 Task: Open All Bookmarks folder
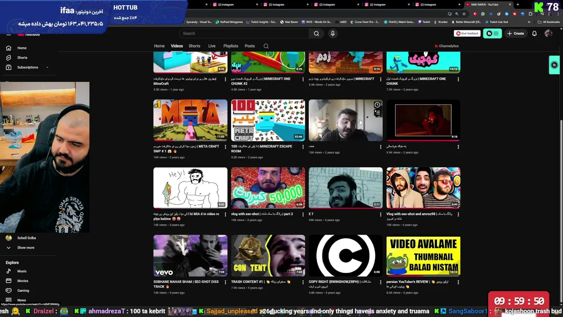[548, 22]
